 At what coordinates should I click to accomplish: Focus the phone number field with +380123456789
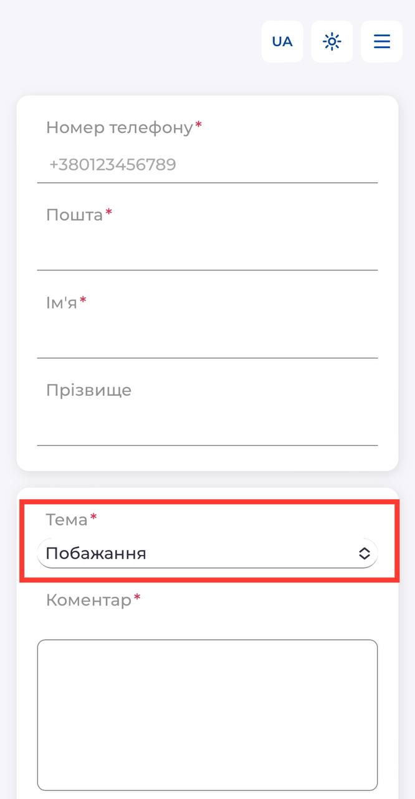[207, 165]
